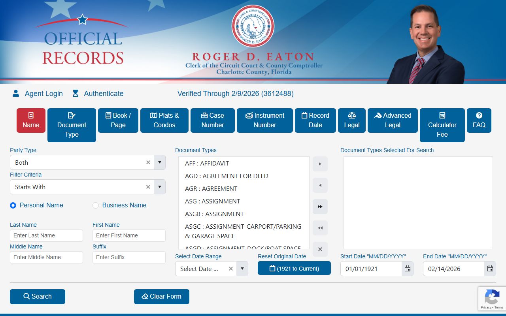Click the Official Records logo
The image size is (506, 316).
(x=83, y=39)
